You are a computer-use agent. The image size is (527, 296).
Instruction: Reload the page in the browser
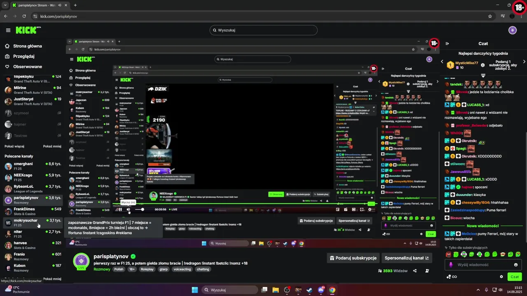tap(24, 16)
